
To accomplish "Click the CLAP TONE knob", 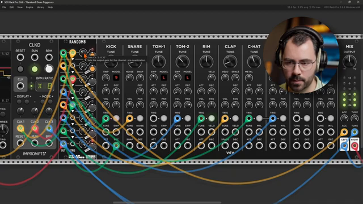I will 230,62.
